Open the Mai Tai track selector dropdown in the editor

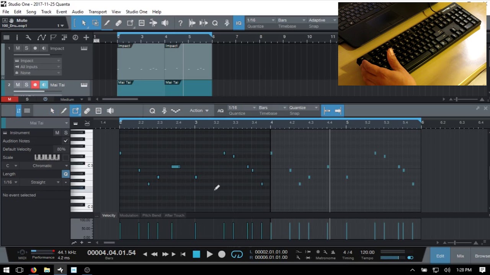(x=37, y=123)
